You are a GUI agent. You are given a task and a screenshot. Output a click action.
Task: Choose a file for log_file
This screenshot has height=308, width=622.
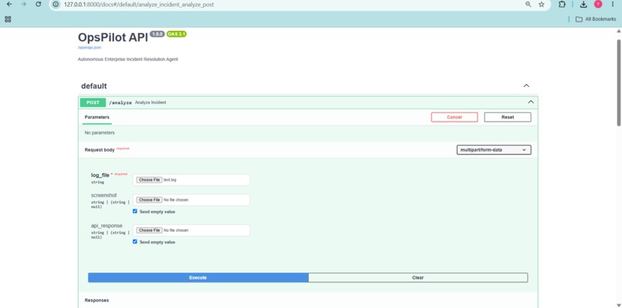149,179
